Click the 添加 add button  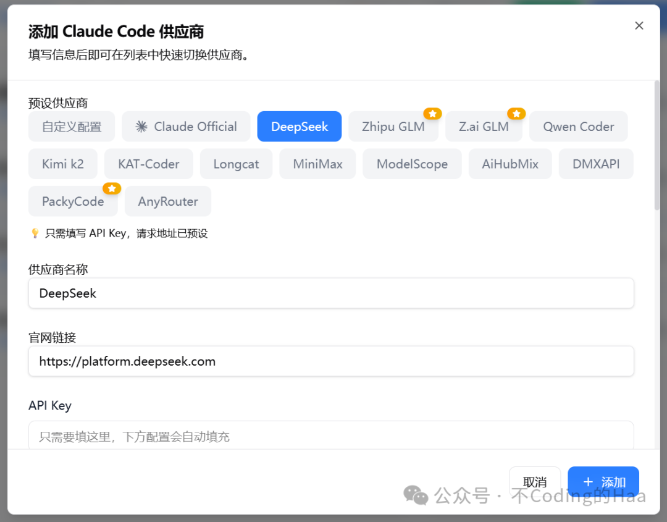pos(603,482)
